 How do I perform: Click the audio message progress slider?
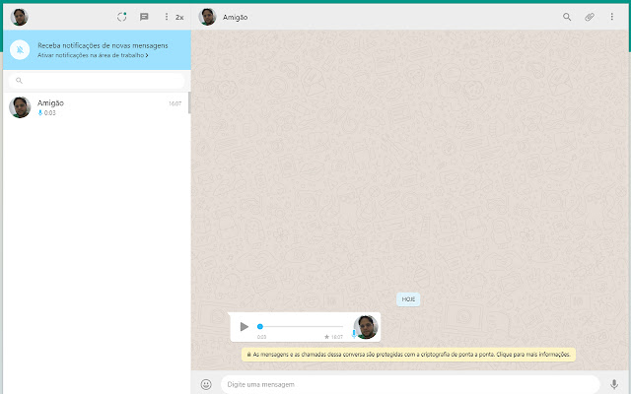tap(300, 326)
